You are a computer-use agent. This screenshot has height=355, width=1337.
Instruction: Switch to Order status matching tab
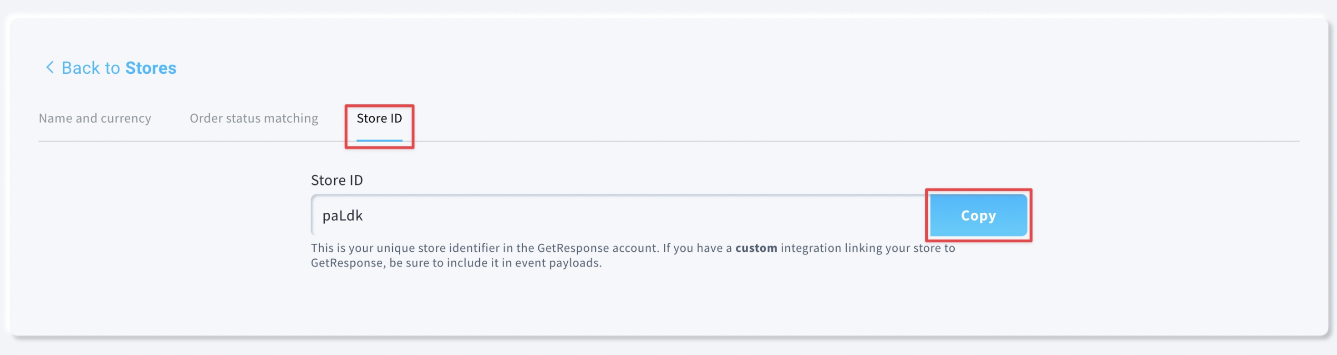coord(254,119)
